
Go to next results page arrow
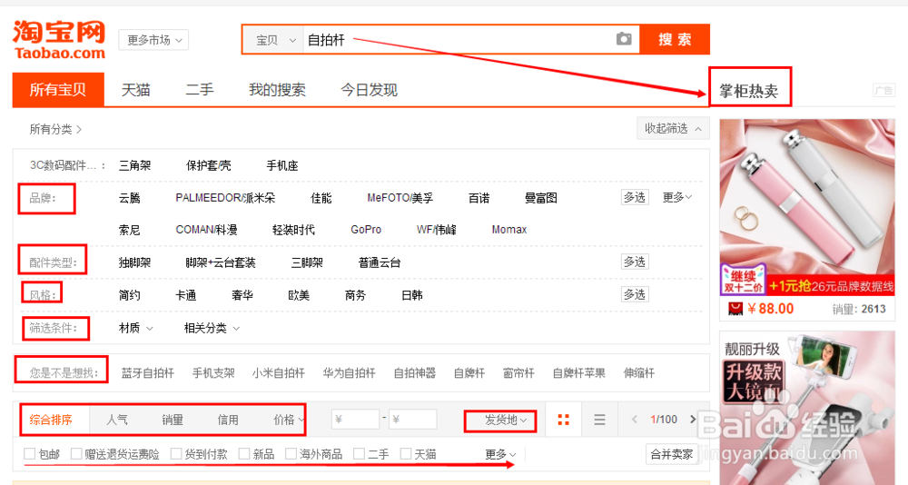point(693,419)
